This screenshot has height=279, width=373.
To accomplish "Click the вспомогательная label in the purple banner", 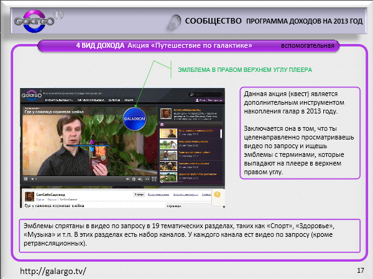I will point(308,45).
